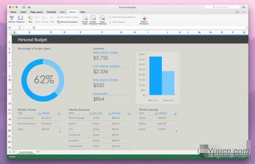Open the Formulas tab

pyautogui.click(x=51, y=12)
